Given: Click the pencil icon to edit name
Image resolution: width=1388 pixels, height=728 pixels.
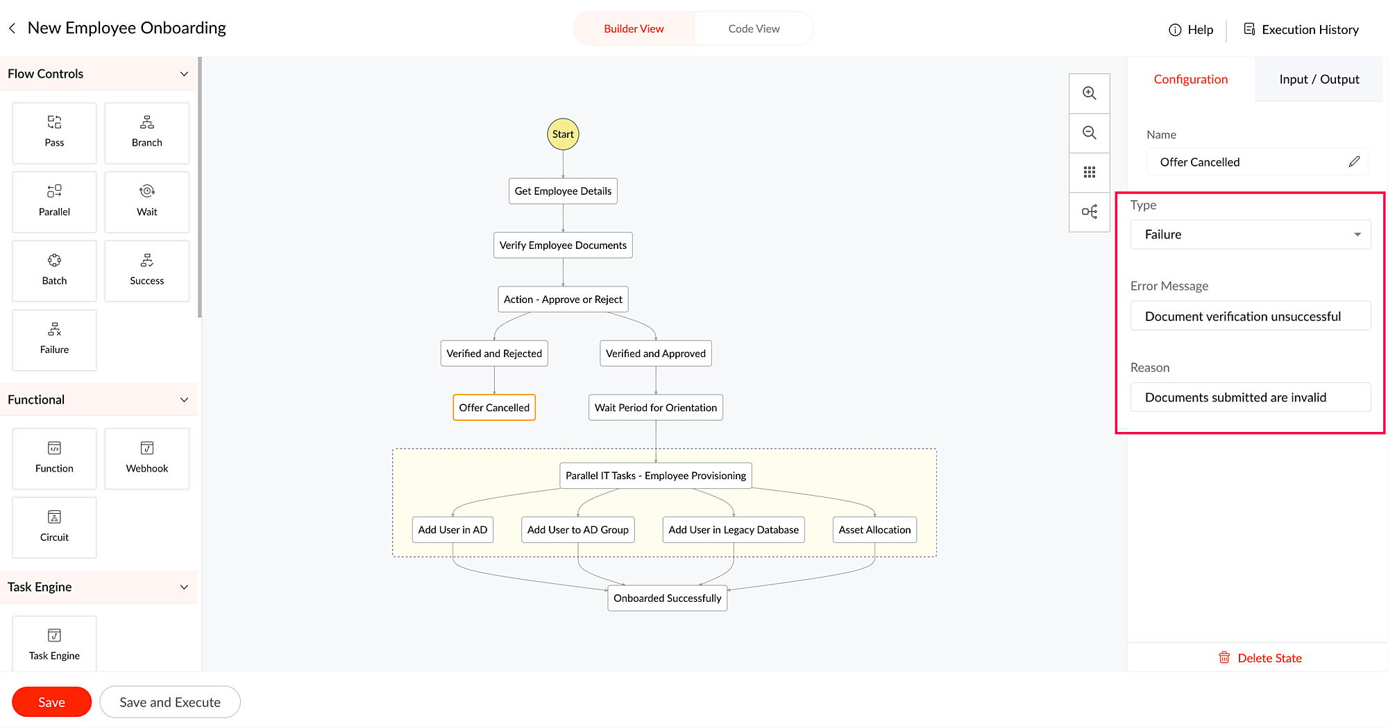Looking at the screenshot, I should pos(1354,162).
